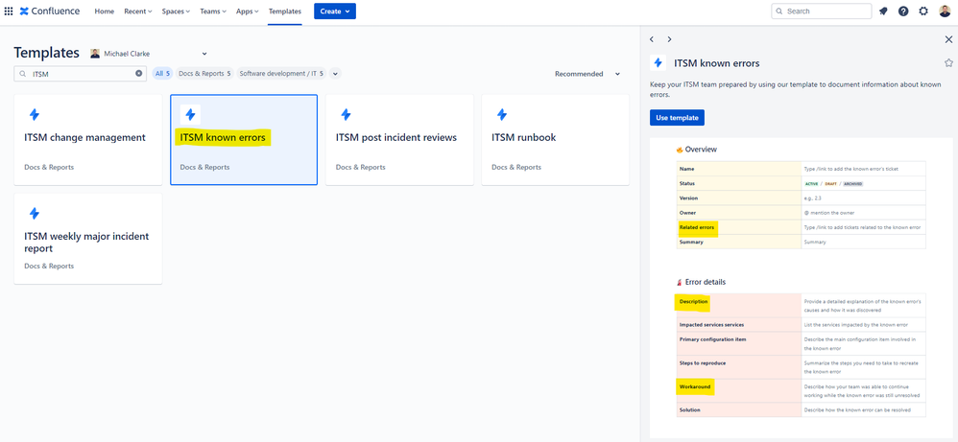Click lightning icon on ITSM known errors card
This screenshot has width=958, height=442.
[x=190, y=114]
